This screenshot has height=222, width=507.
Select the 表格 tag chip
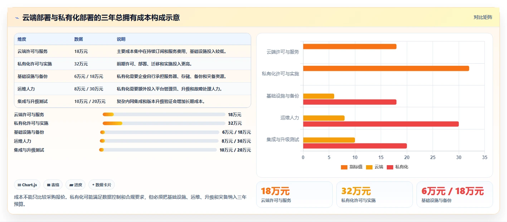tap(53, 185)
